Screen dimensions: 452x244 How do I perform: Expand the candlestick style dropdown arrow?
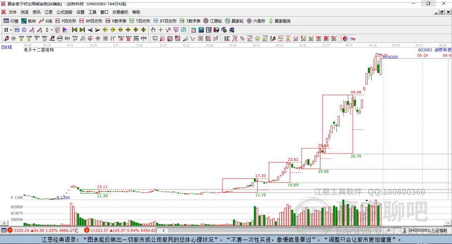coord(52,30)
